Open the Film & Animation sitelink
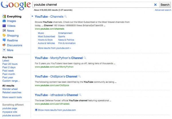The height and width of the screenshot is (119, 172). pos(67,43)
